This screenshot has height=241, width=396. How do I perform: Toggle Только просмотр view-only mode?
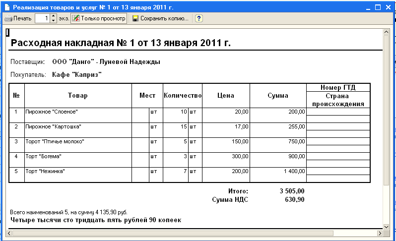[x=99, y=18]
